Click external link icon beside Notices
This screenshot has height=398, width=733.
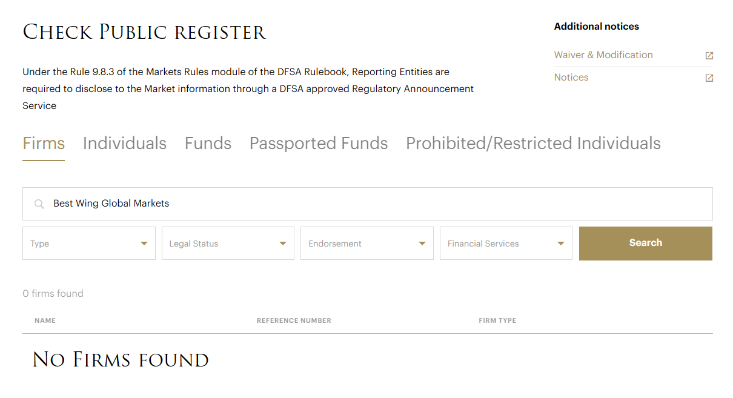point(709,78)
